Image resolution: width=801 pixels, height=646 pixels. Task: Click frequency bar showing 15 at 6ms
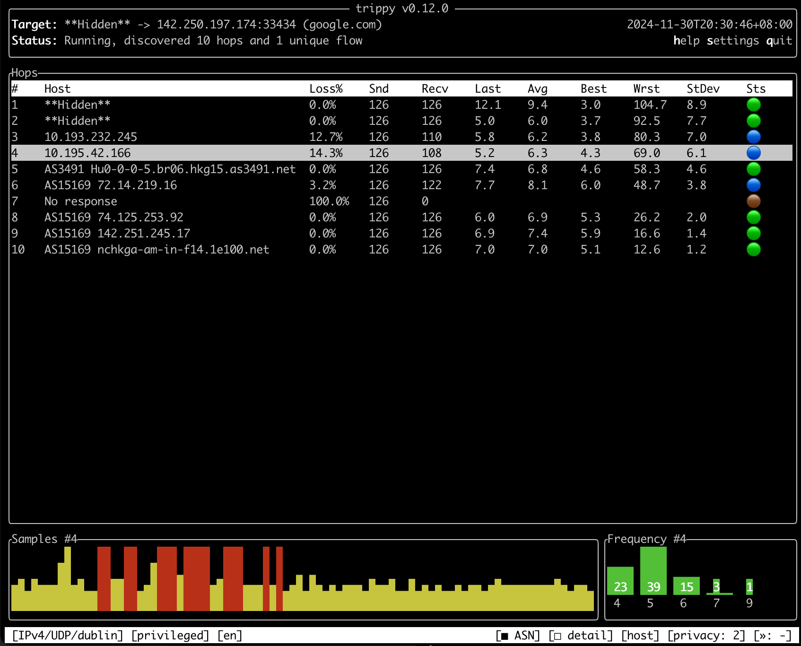687,586
